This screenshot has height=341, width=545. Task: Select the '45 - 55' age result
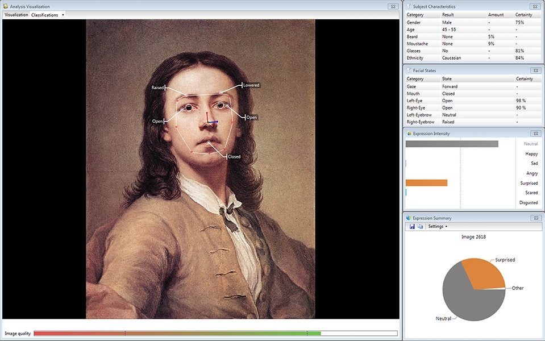(x=449, y=30)
